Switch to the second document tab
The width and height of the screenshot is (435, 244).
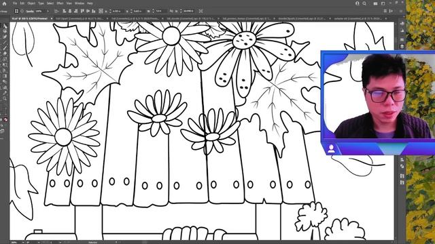[x=80, y=18]
